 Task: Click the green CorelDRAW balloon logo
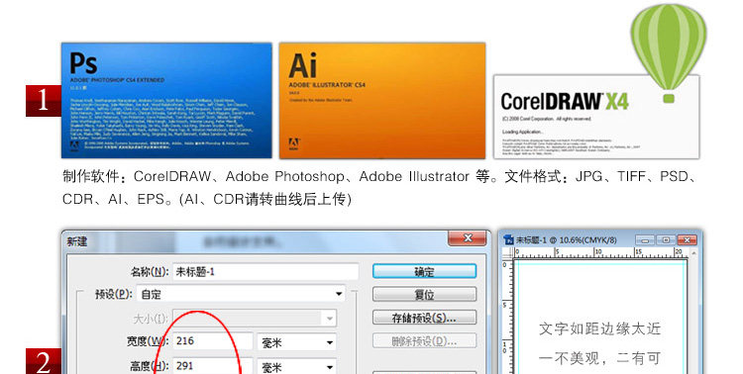tap(669, 52)
